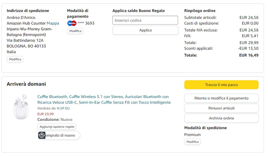Click Traccia il mio pacco
The height and width of the screenshot is (156, 268).
pos(221,85)
